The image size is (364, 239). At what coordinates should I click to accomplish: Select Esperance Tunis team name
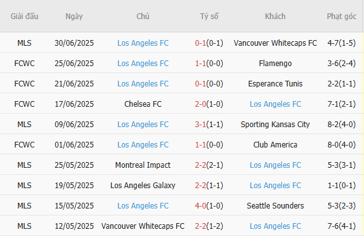(276, 84)
